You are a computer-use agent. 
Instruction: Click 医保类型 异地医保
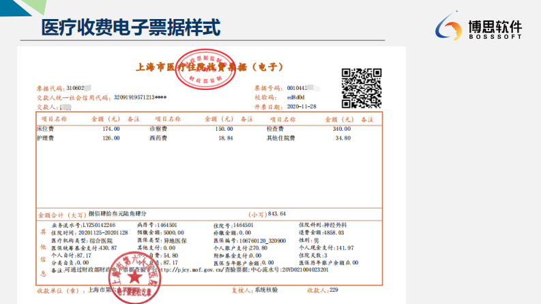click(162, 241)
